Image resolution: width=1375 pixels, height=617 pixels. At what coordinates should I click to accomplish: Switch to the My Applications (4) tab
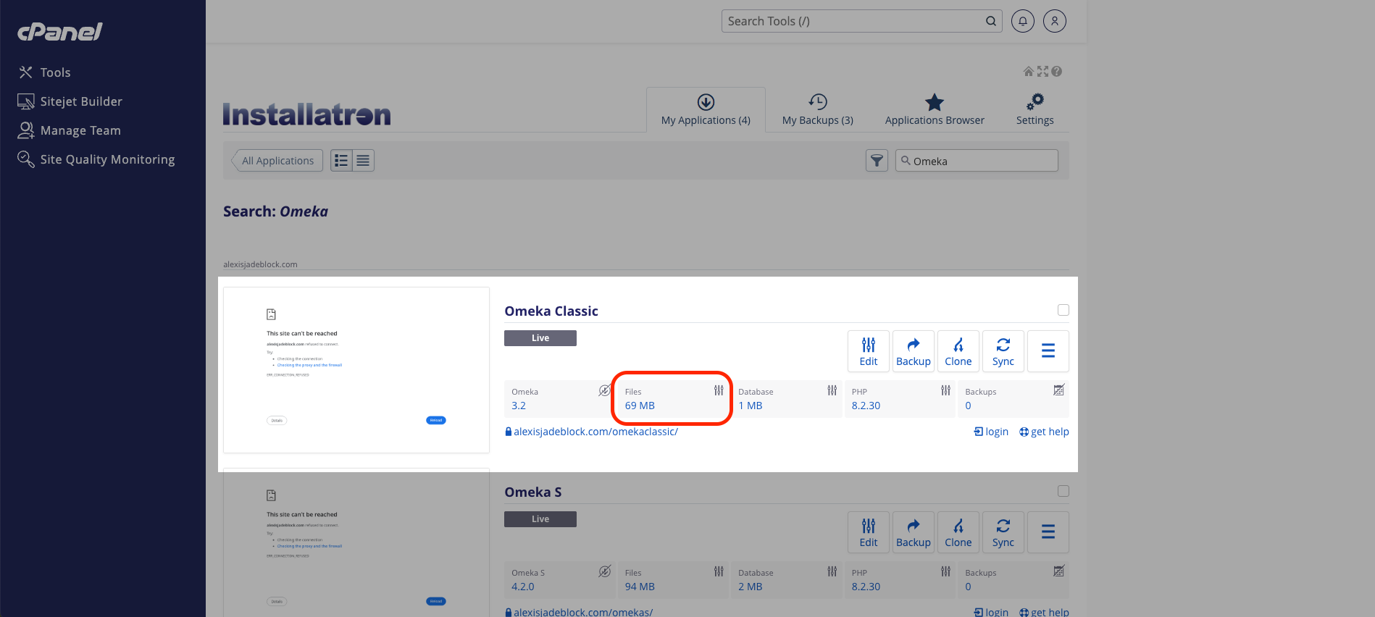[706, 109]
